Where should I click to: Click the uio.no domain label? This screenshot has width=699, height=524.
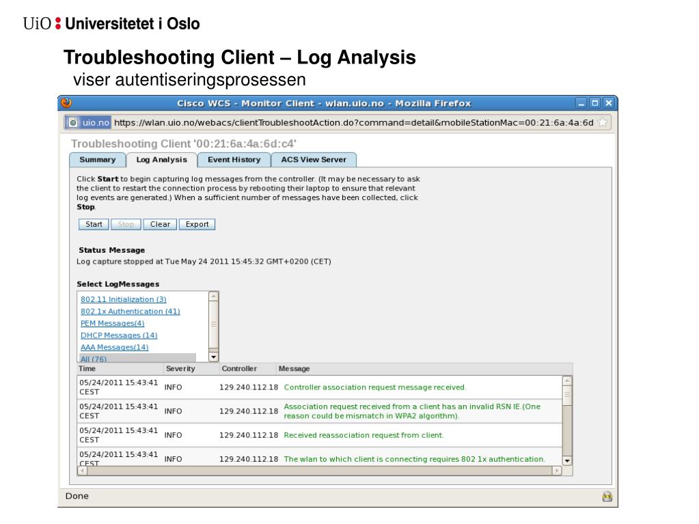(x=96, y=122)
